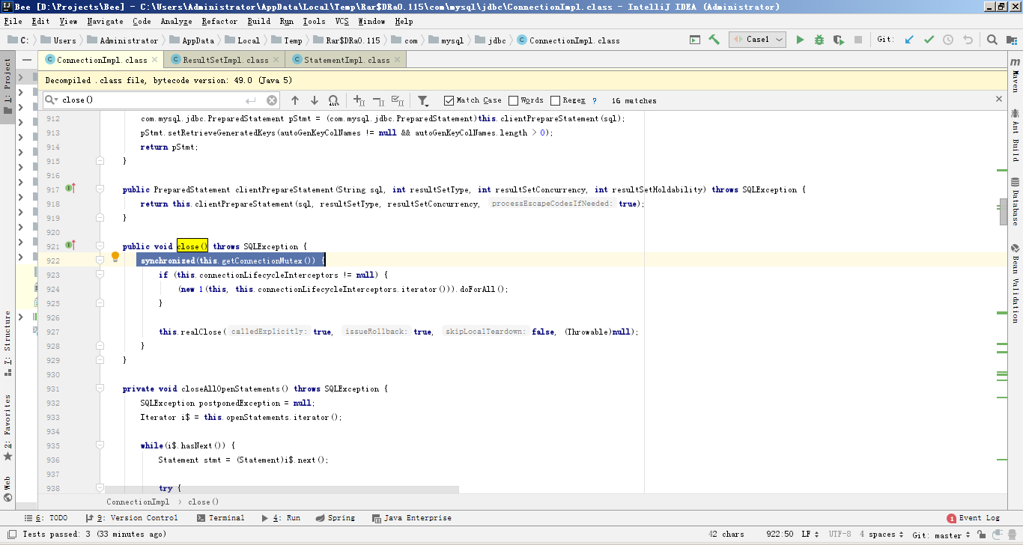
Task: Click Git update project arrow
Action: (x=909, y=40)
